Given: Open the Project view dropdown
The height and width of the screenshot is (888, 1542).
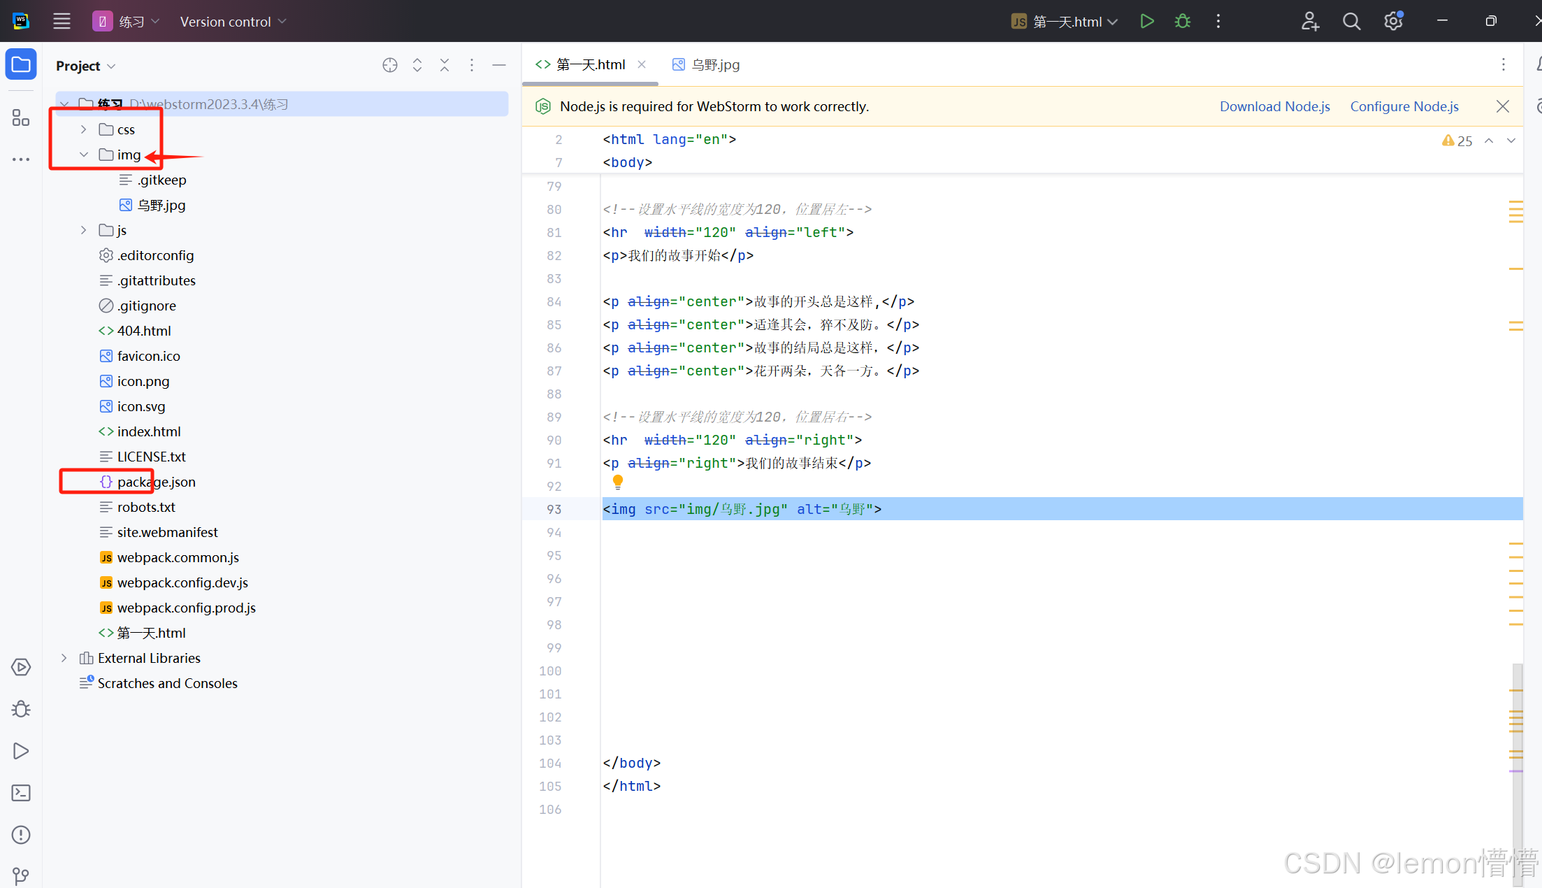Looking at the screenshot, I should click(85, 66).
